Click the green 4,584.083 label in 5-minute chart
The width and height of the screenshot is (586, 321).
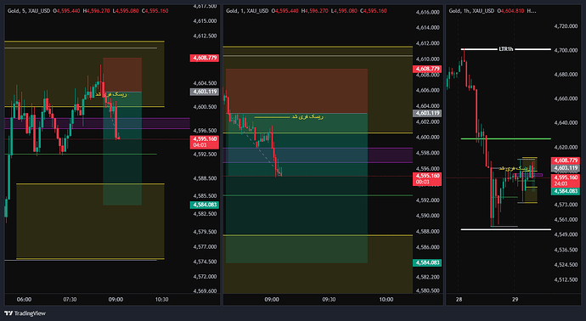pyautogui.click(x=204, y=205)
